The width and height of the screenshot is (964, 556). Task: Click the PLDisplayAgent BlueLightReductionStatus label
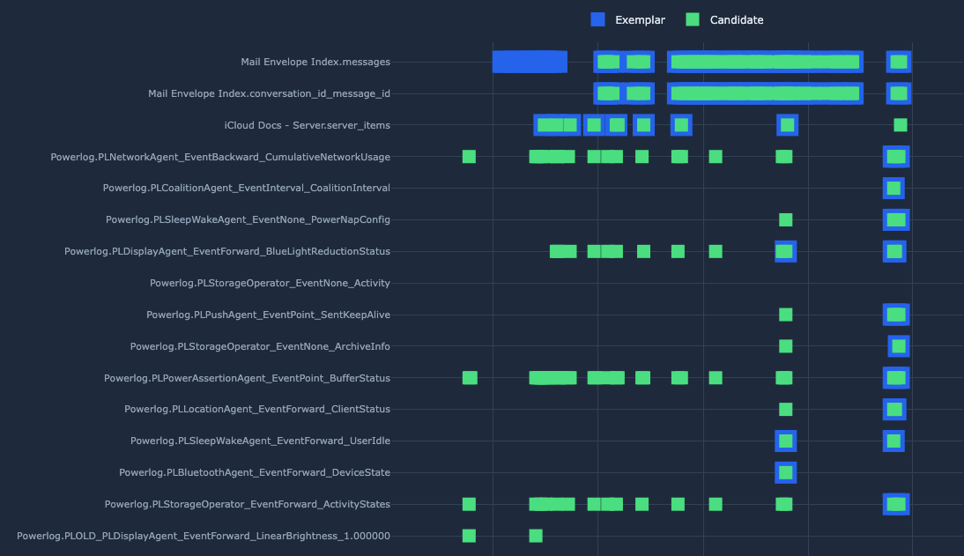click(226, 251)
